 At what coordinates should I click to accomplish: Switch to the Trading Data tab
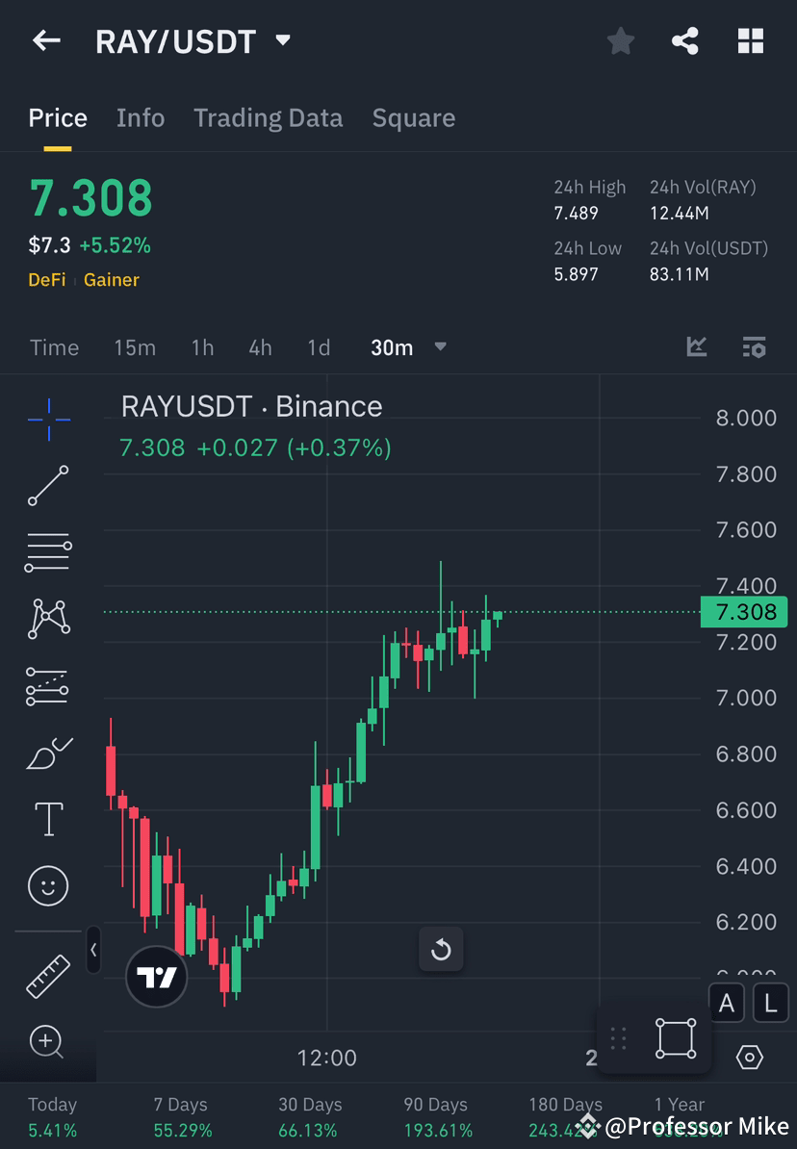point(269,117)
